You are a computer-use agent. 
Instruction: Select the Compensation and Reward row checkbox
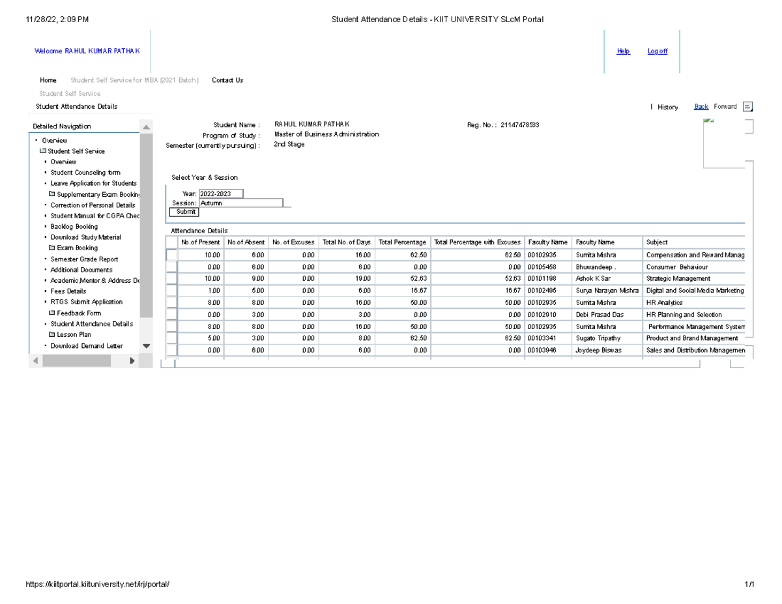[x=171, y=254]
